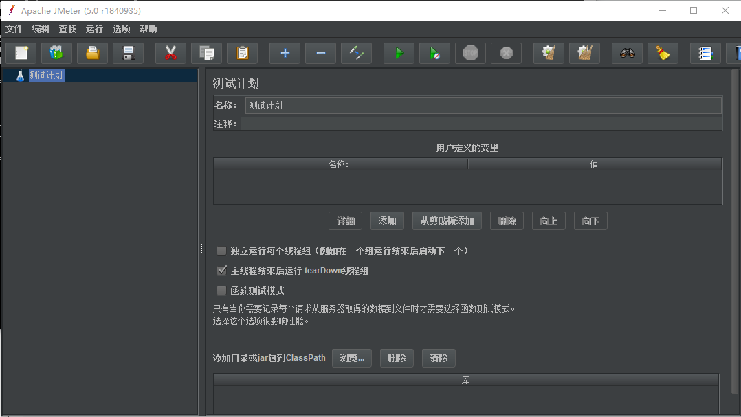The width and height of the screenshot is (741, 417).
Task: Click the 名称 input field
Action: pos(483,105)
